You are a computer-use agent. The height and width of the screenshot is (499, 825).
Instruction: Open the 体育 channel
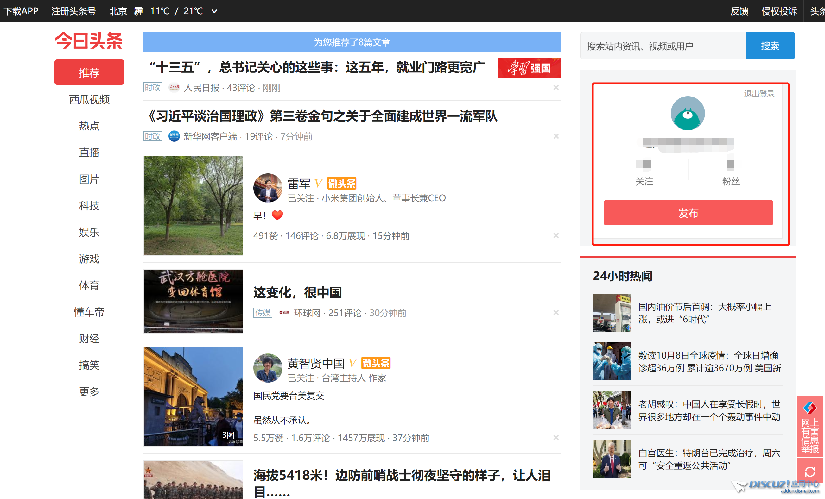[89, 285]
